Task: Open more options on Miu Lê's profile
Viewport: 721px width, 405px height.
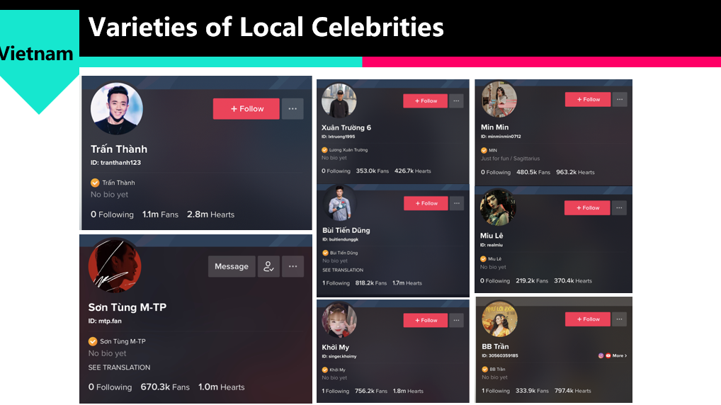Action: pos(620,208)
